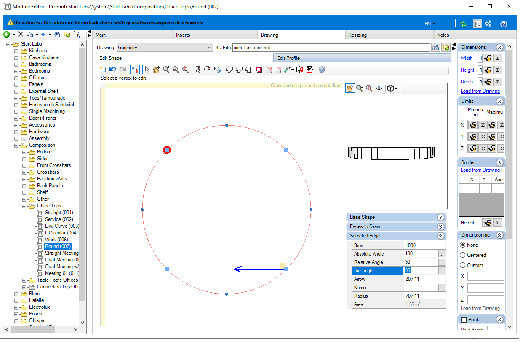Click the ellipsis button for Nome
This screenshot has width=523, height=342.
point(441,288)
